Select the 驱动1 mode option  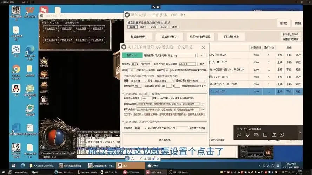153,27
